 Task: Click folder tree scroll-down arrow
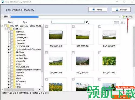point(42,87)
